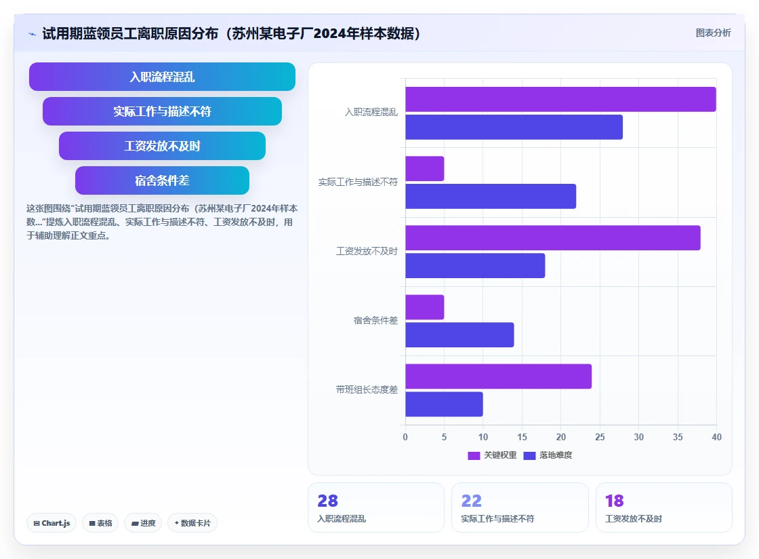
Task: Toggle the 关键权重 legend item
Action: [x=492, y=455]
